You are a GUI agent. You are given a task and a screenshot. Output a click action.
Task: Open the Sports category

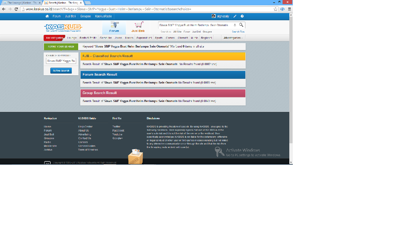click(159, 38)
